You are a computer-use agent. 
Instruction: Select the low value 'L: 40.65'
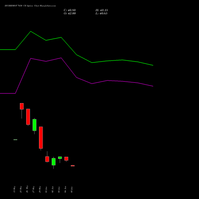pos(101,14)
